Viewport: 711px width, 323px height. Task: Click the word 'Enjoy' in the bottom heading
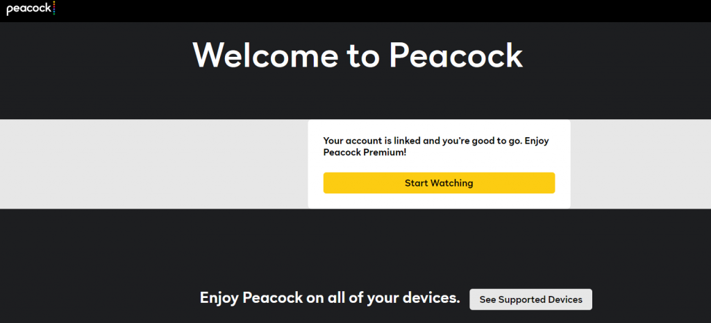coord(219,299)
